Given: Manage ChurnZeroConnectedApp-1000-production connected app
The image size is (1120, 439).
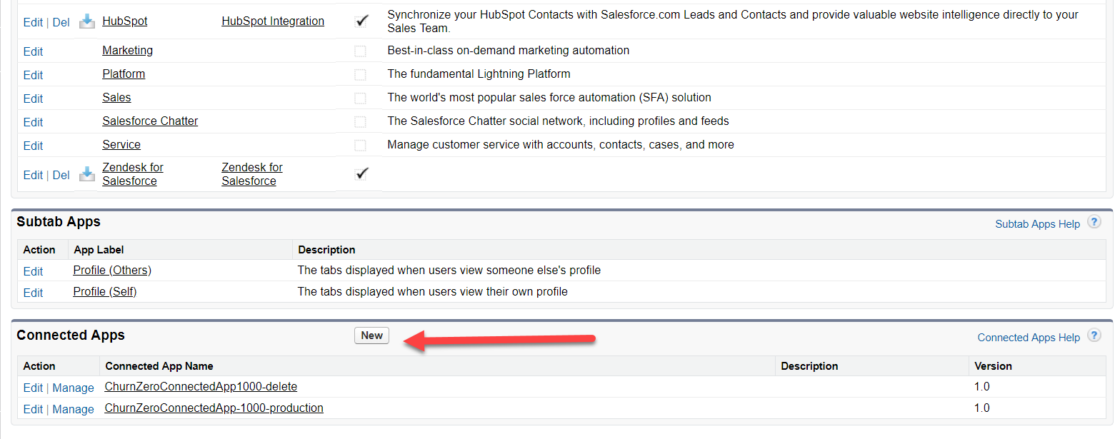Looking at the screenshot, I should point(74,409).
